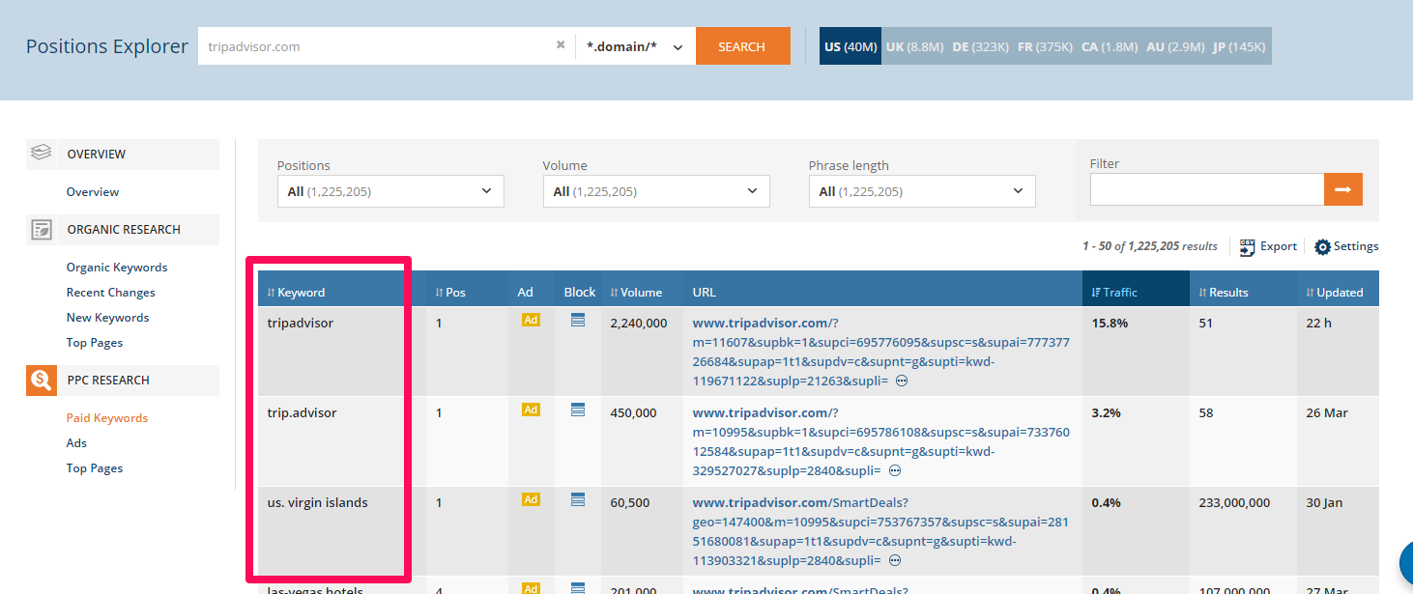The image size is (1413, 594).
Task: Open Top Pages under Organic Research
Action: tap(95, 343)
